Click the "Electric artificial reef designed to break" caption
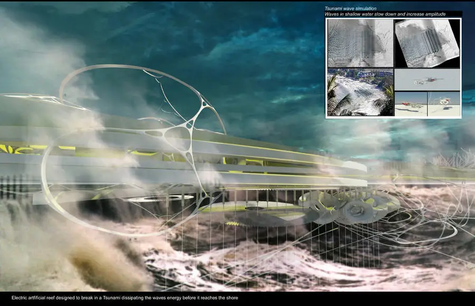 click(x=125, y=298)
